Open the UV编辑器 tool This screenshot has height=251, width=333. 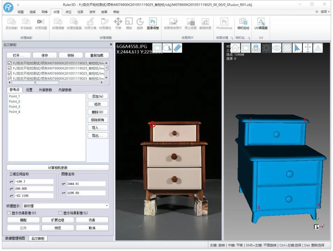261,23
